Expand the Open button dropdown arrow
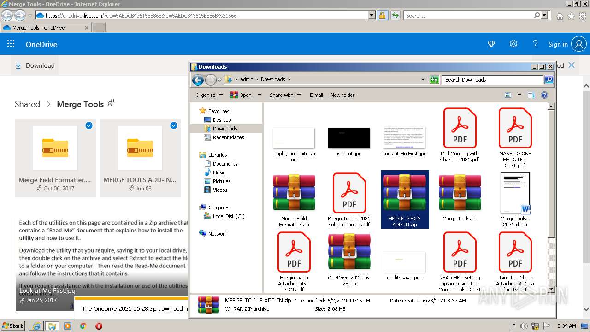The image size is (590, 332). [260, 95]
